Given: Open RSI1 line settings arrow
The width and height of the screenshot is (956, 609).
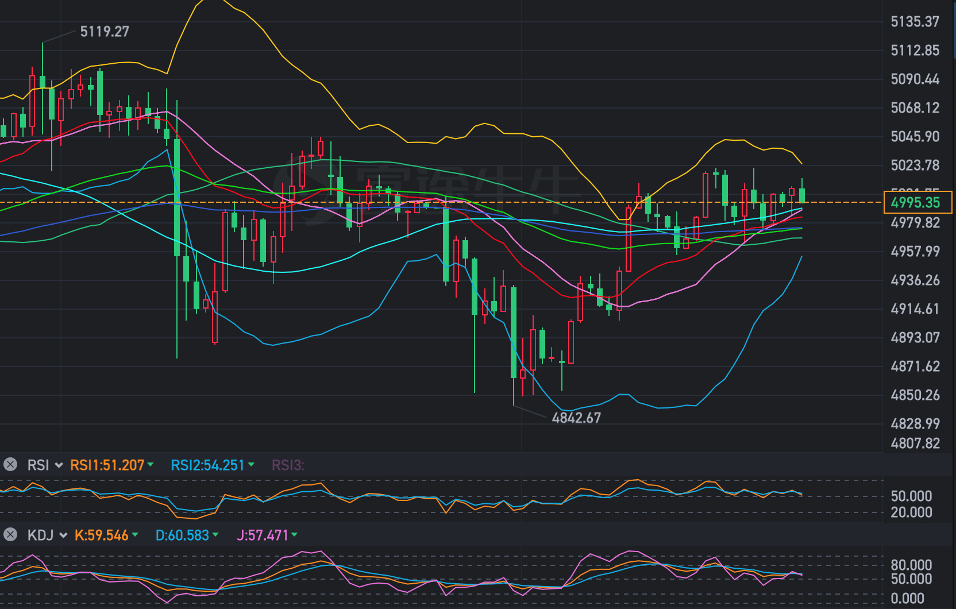Looking at the screenshot, I should click(x=151, y=464).
